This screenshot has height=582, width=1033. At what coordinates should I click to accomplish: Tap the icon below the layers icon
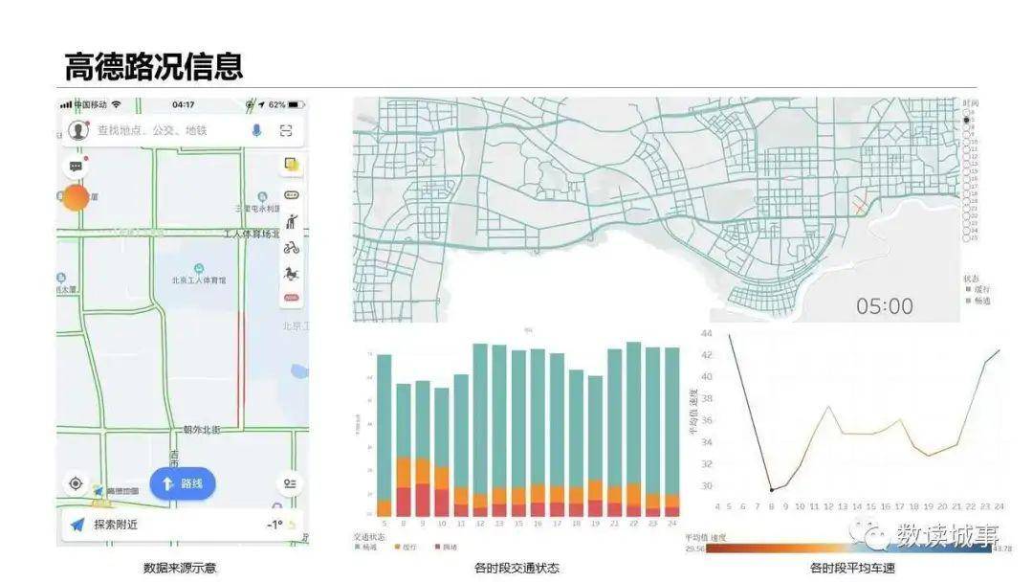[291, 195]
